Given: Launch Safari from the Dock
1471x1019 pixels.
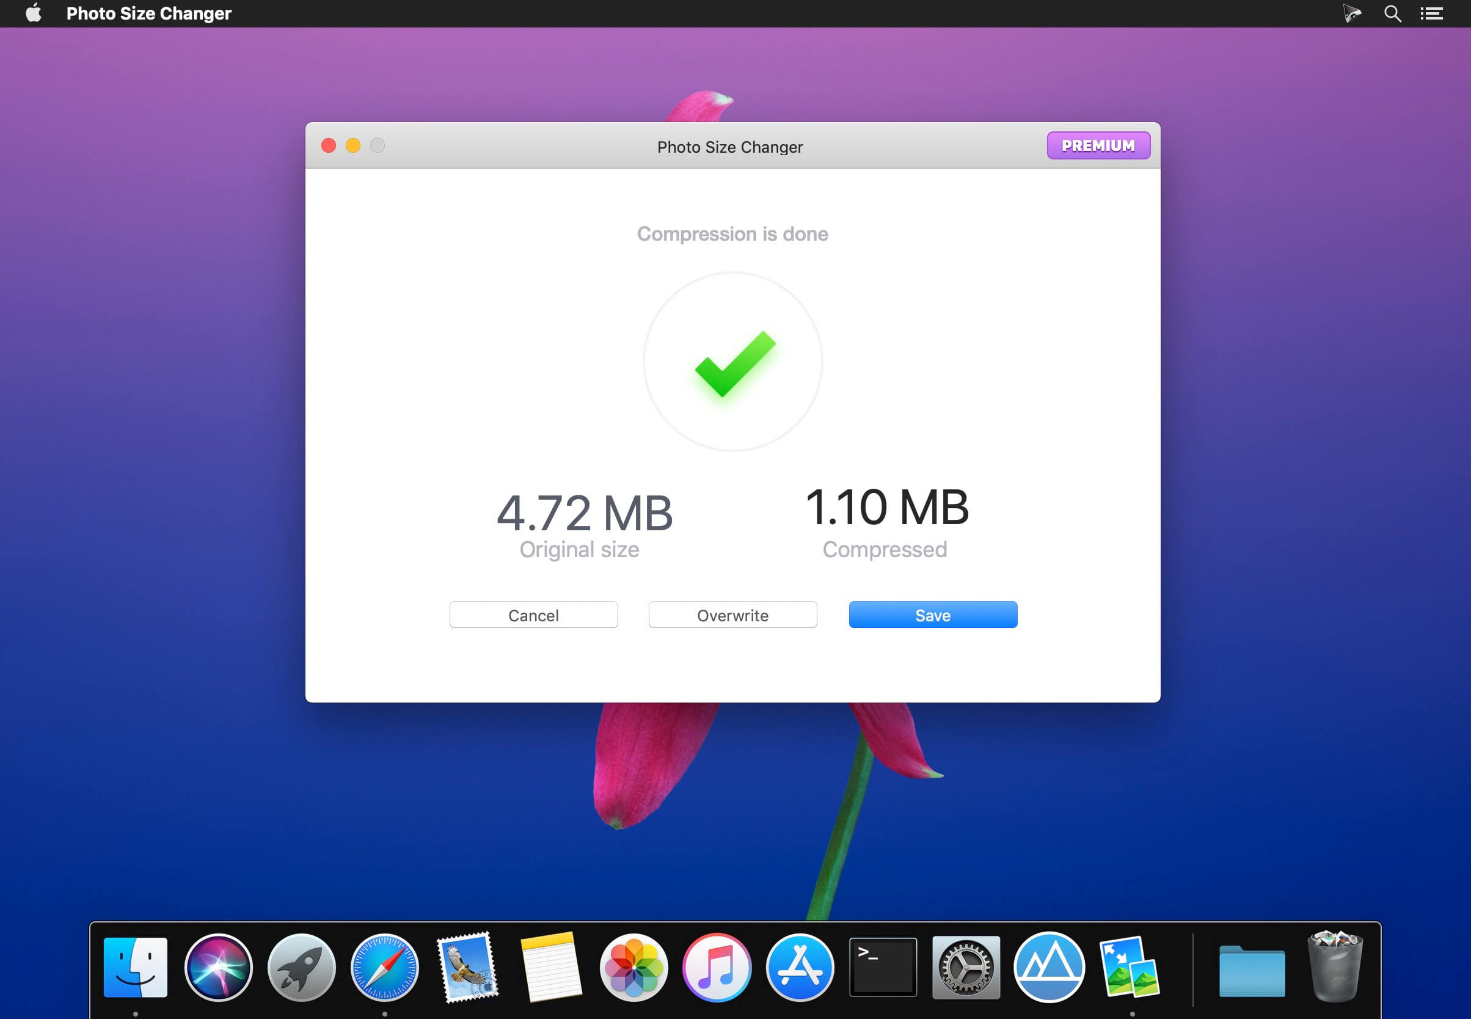Looking at the screenshot, I should (x=384, y=967).
